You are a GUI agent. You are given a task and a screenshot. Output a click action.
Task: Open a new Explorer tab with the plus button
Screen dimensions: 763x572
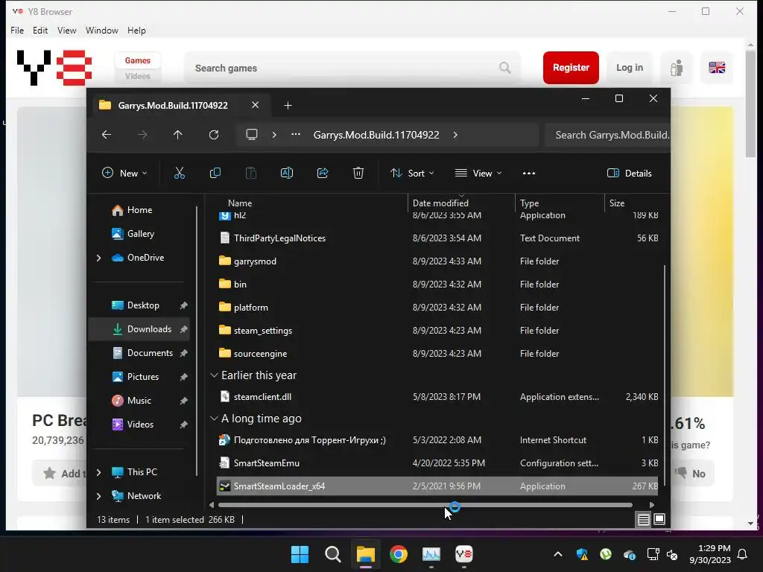(x=288, y=106)
